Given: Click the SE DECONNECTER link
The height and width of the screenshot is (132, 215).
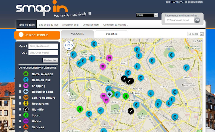Looking at the screenshot, I should tap(194, 2).
